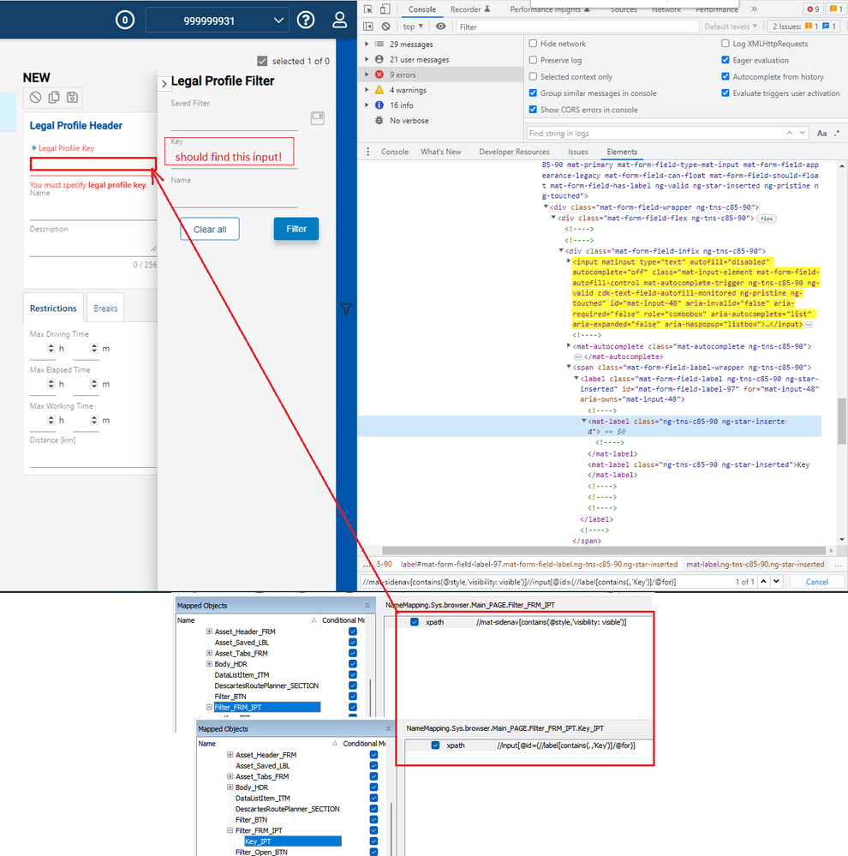Click the console sidebar toggle icon

click(x=368, y=27)
